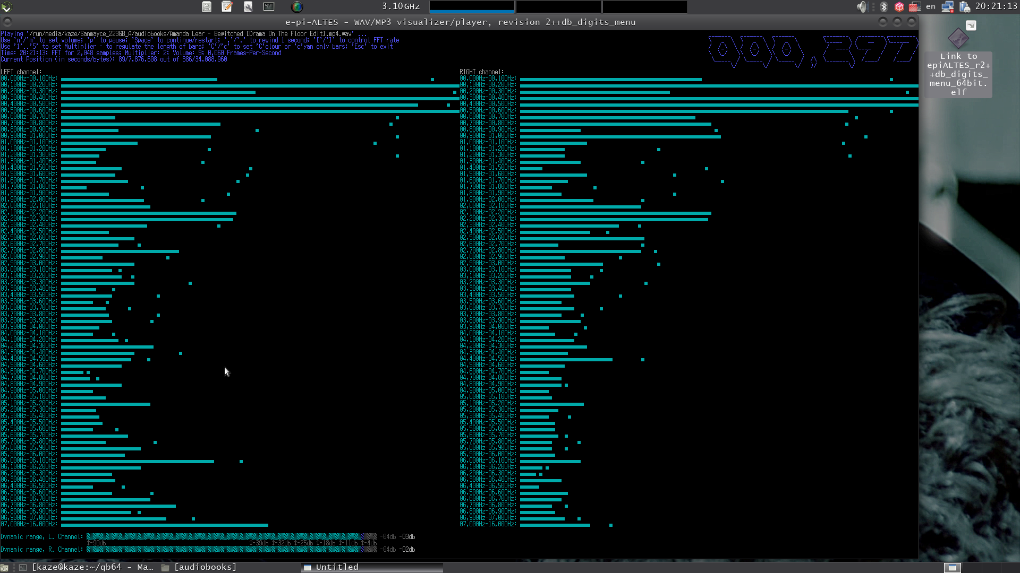Click the 'Playing' file path line
Image resolution: width=1020 pixels, height=573 pixels.
tap(183, 33)
